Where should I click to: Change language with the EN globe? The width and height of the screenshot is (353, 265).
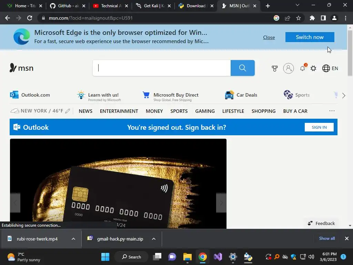[x=330, y=68]
